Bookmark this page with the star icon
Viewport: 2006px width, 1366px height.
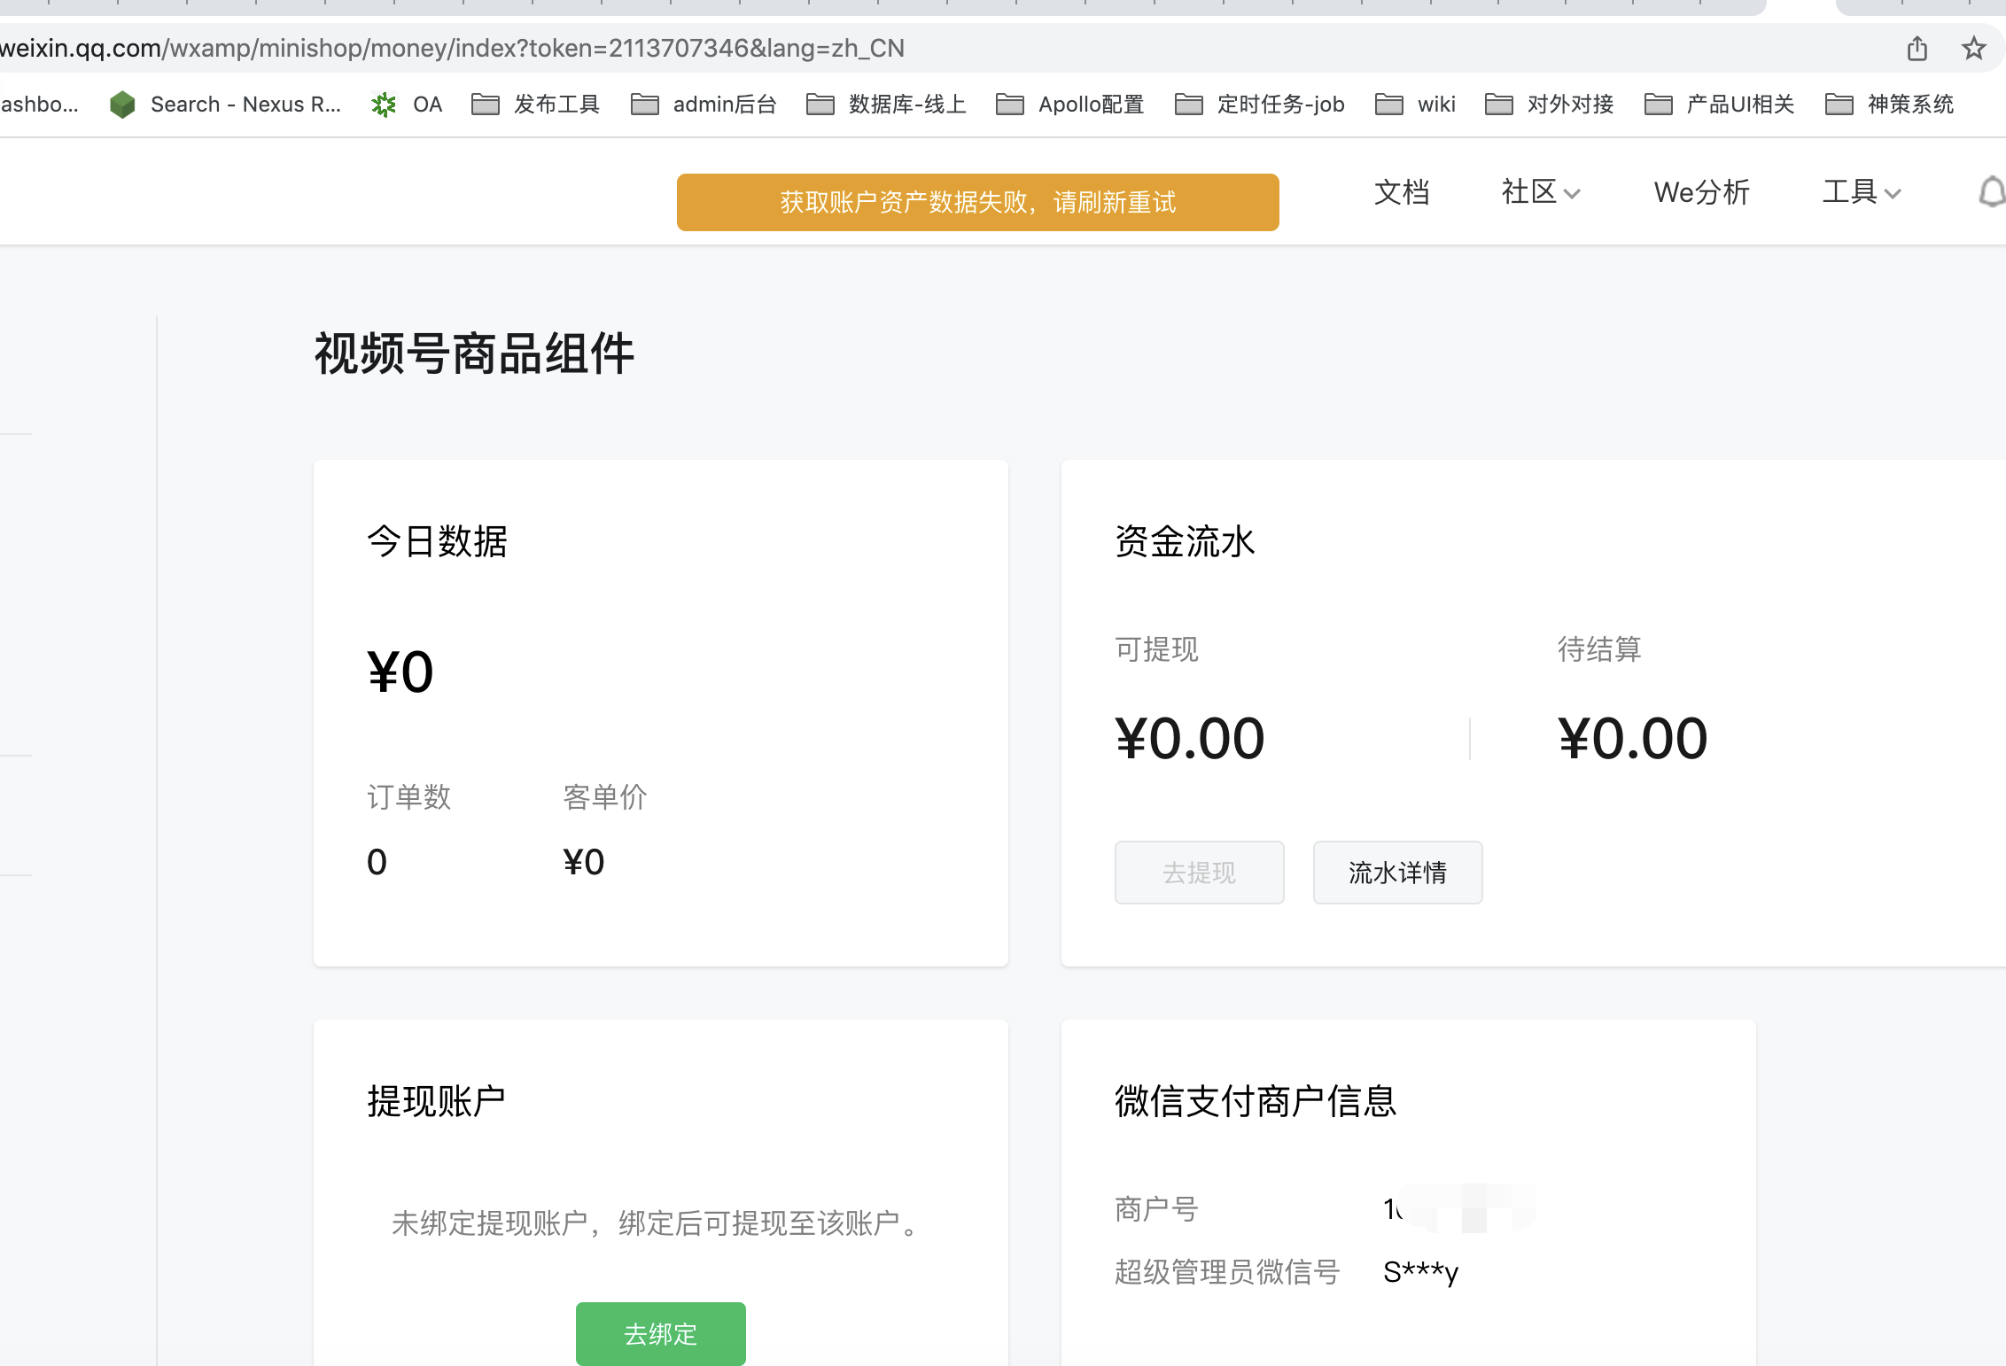coord(1972,48)
